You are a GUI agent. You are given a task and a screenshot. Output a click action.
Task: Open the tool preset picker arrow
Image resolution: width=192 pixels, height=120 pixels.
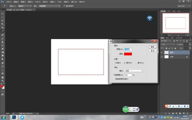click(x=7, y=6)
